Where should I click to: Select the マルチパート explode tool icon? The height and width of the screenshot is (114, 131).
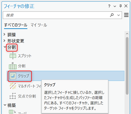click(13, 86)
